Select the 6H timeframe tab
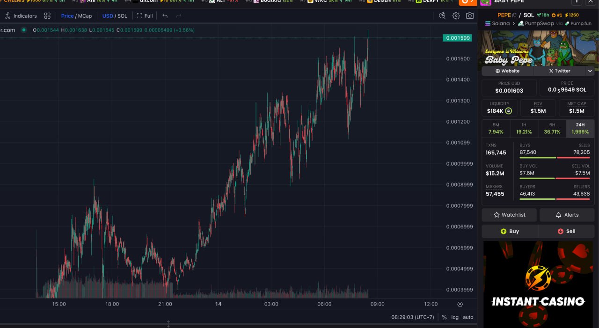The width and height of the screenshot is (599, 328). pyautogui.click(x=552, y=129)
